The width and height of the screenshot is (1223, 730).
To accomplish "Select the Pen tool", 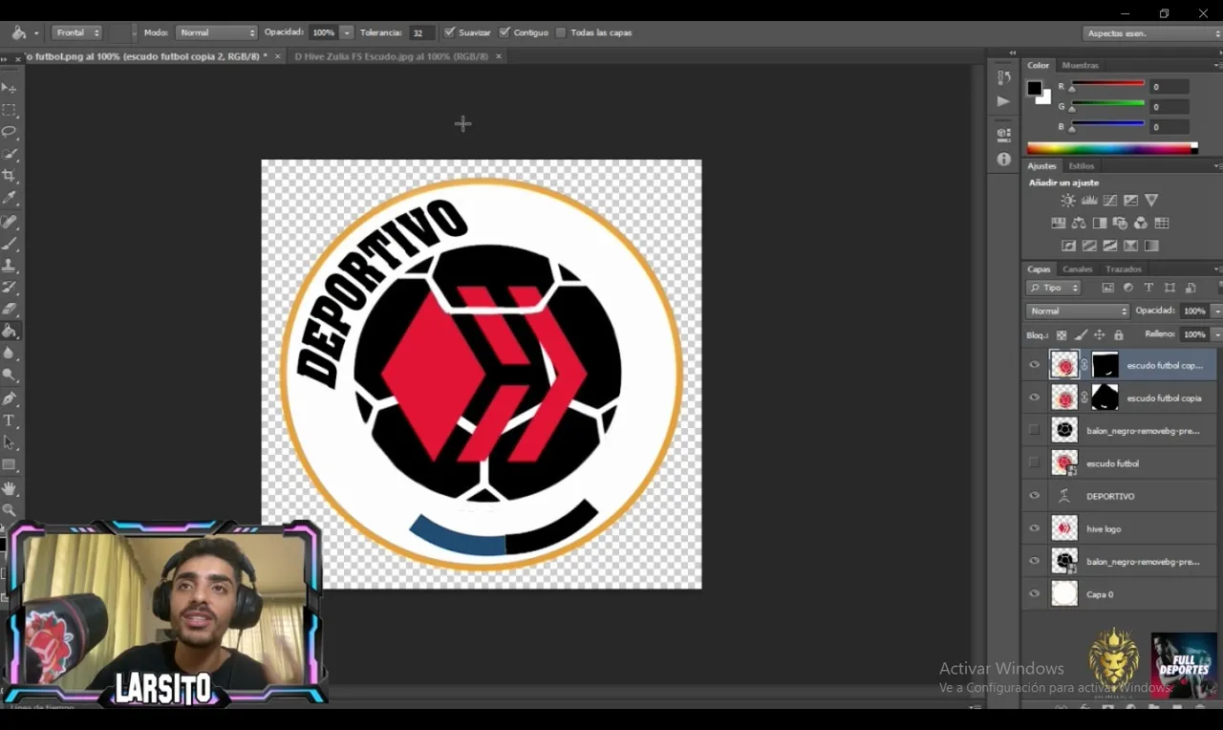I will 10,398.
